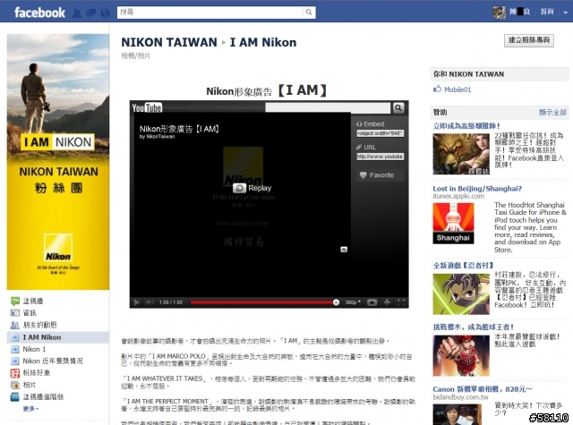Select the video URL field

pyautogui.click(x=380, y=157)
